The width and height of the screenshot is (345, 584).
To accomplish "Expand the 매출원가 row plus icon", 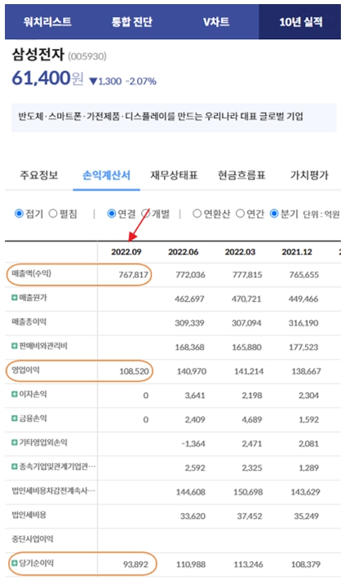I will tap(14, 298).
